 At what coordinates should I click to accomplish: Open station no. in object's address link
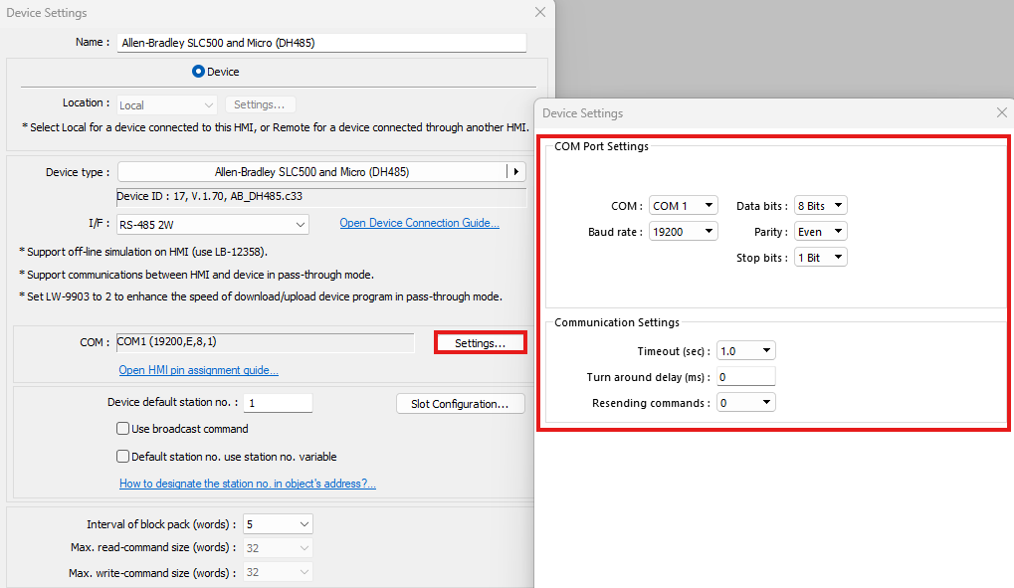point(248,484)
